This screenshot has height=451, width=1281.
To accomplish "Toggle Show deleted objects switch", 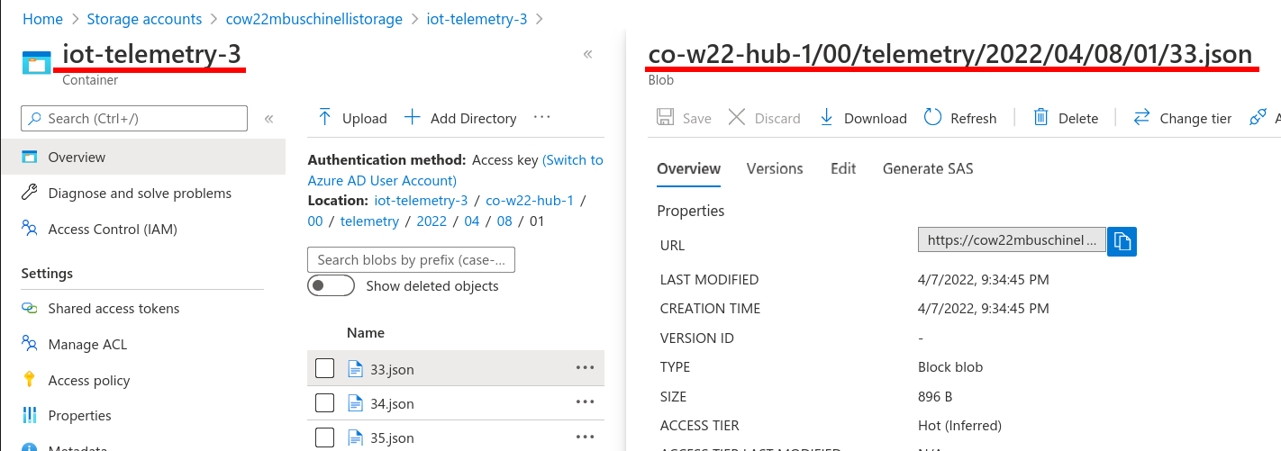I will [331, 286].
